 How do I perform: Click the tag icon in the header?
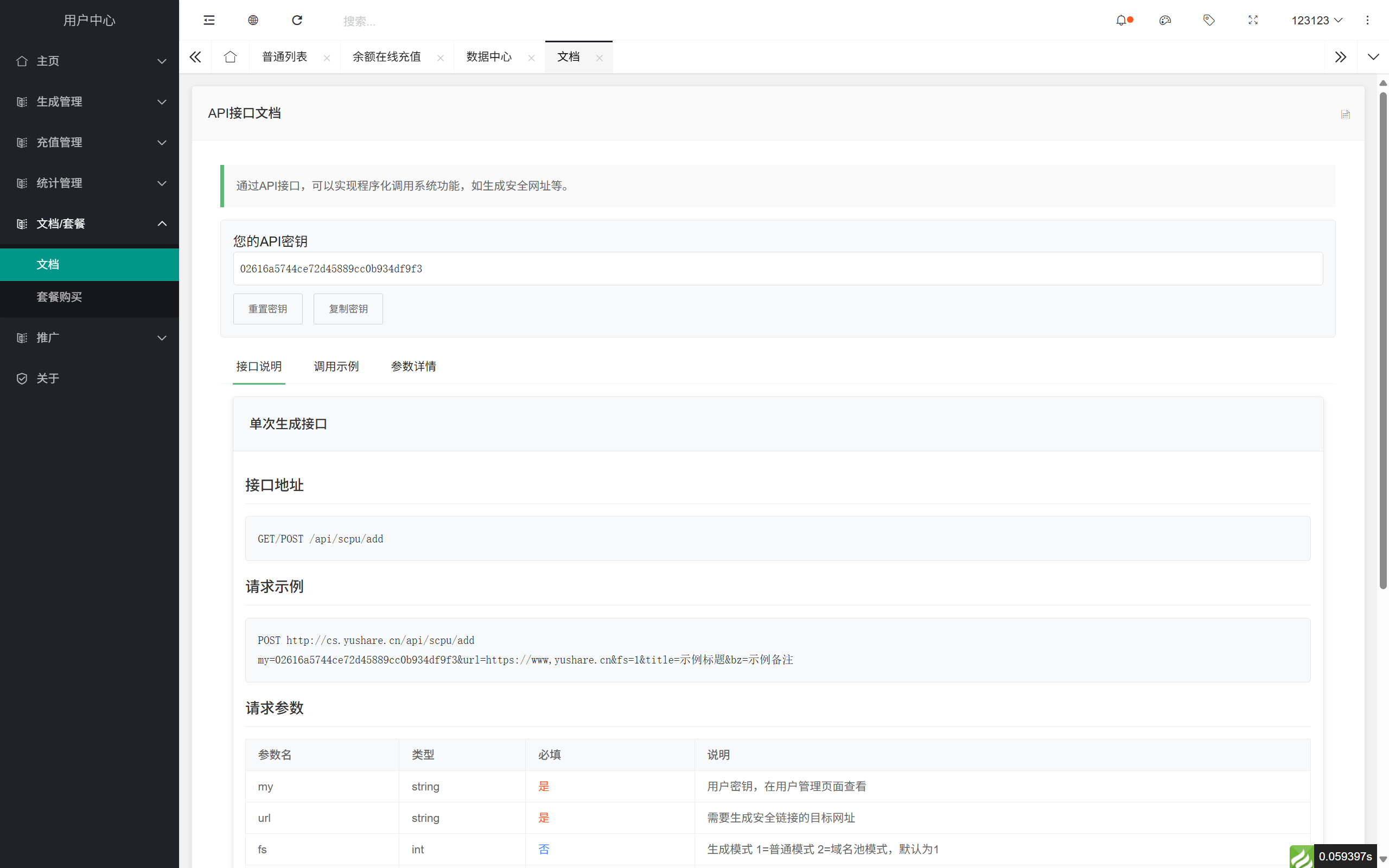point(1209,20)
